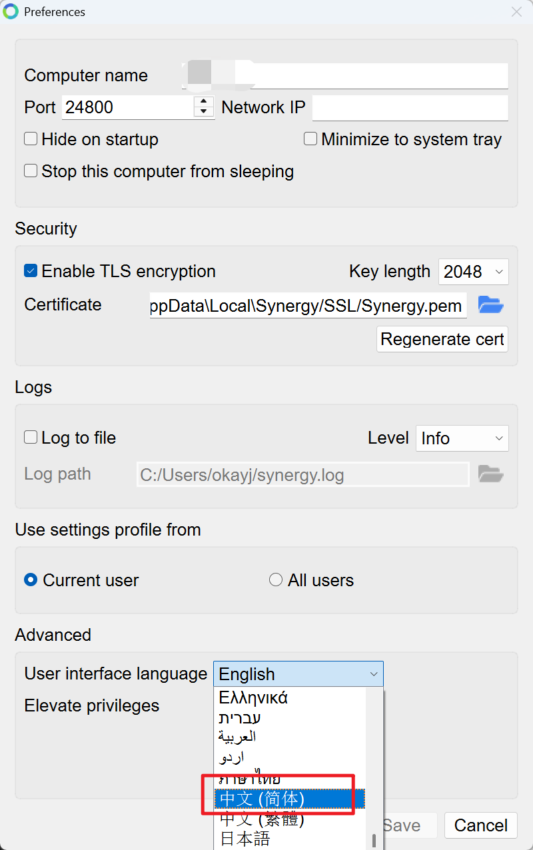Choose Urdu اردو from the language list

coord(290,757)
